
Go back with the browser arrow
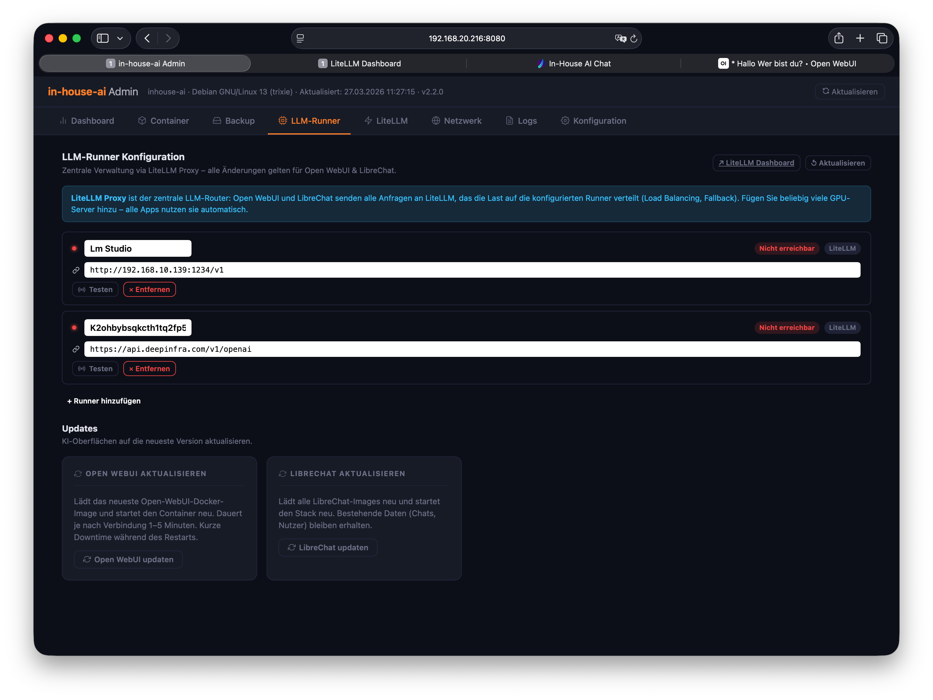(147, 38)
